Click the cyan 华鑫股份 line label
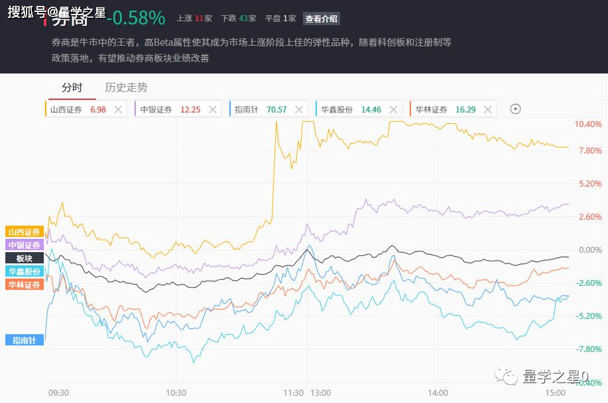Screen dimensions: 608x403 24,271
